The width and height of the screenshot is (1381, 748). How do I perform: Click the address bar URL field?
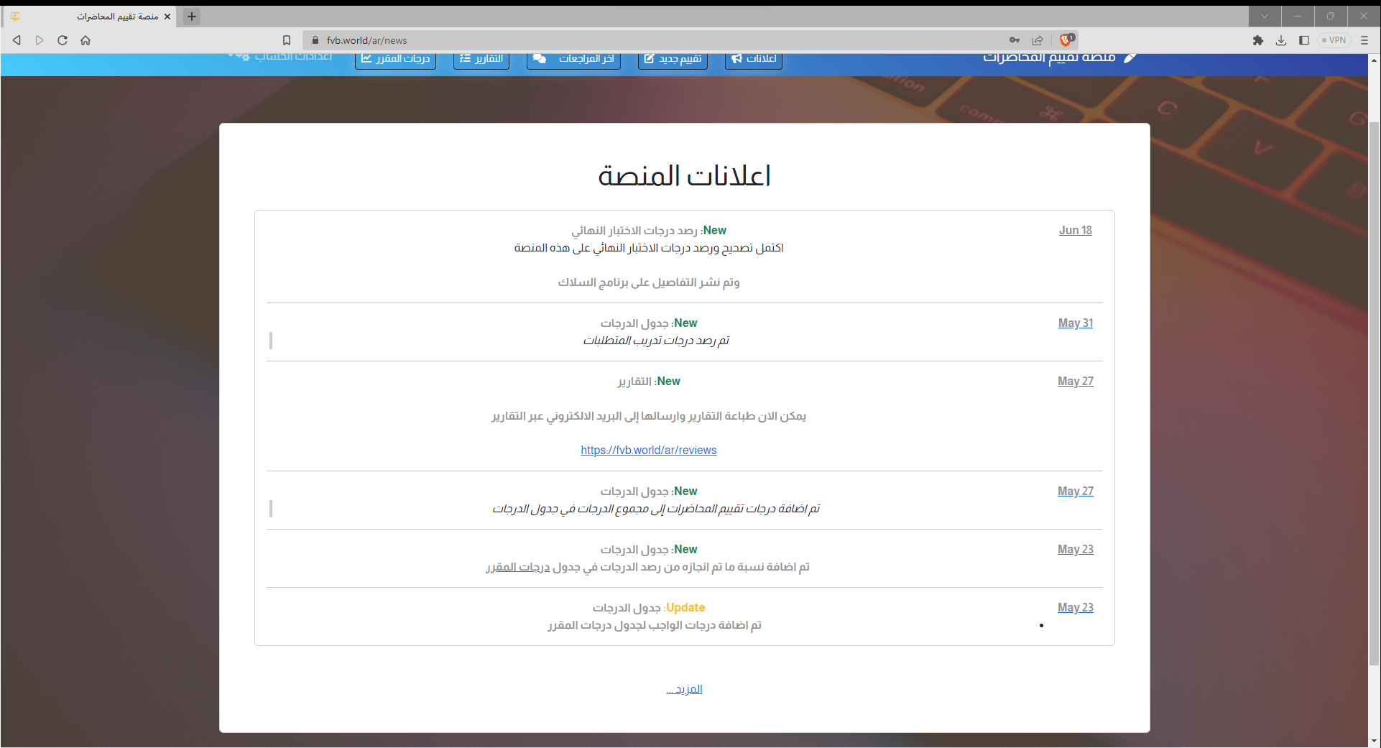(x=647, y=40)
